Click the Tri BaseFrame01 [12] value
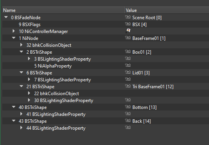Image resolution: width=209 pixels, height=145 pixels. click(153, 87)
